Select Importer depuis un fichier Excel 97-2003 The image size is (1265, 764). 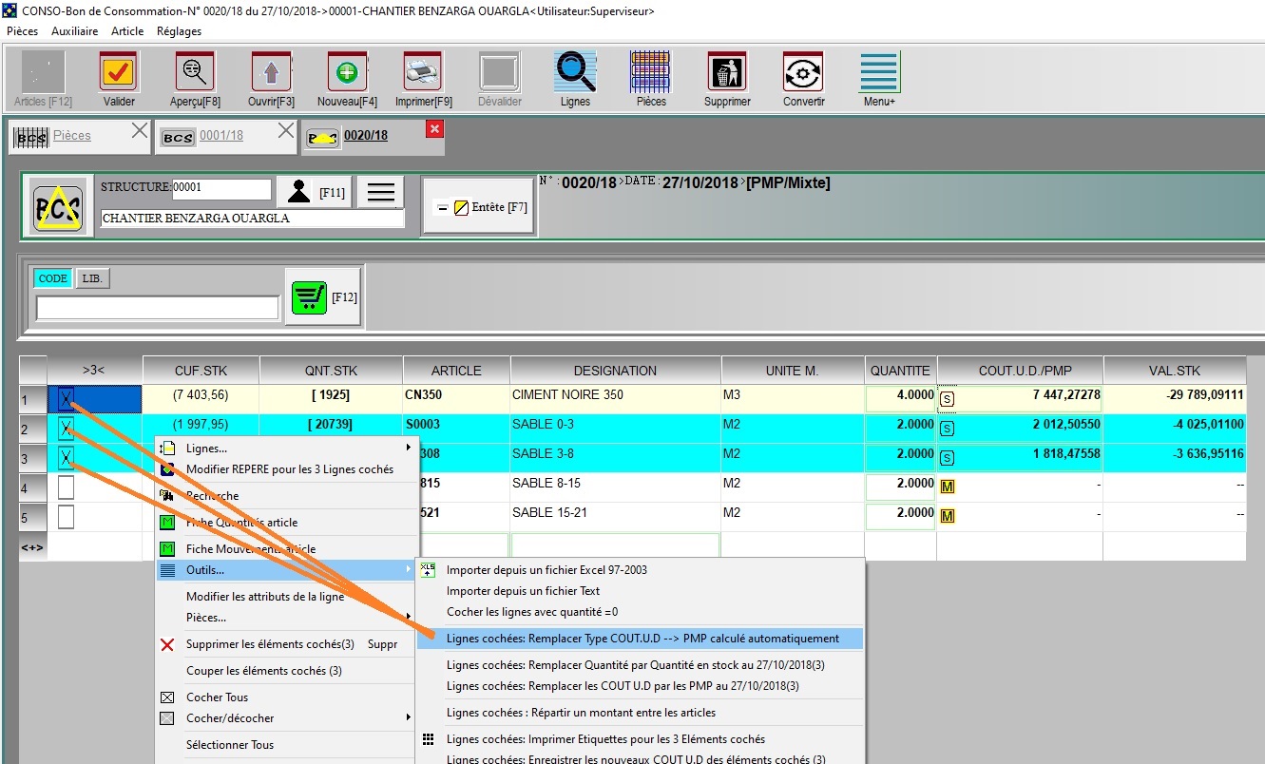coord(546,570)
